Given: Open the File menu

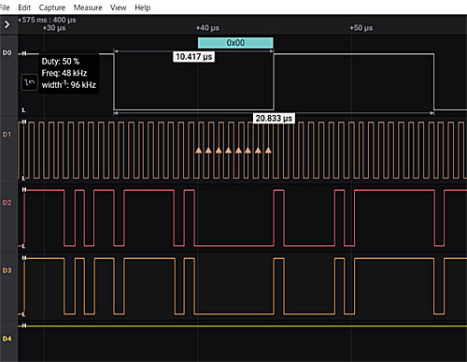Looking at the screenshot, I should pyautogui.click(x=5, y=7).
